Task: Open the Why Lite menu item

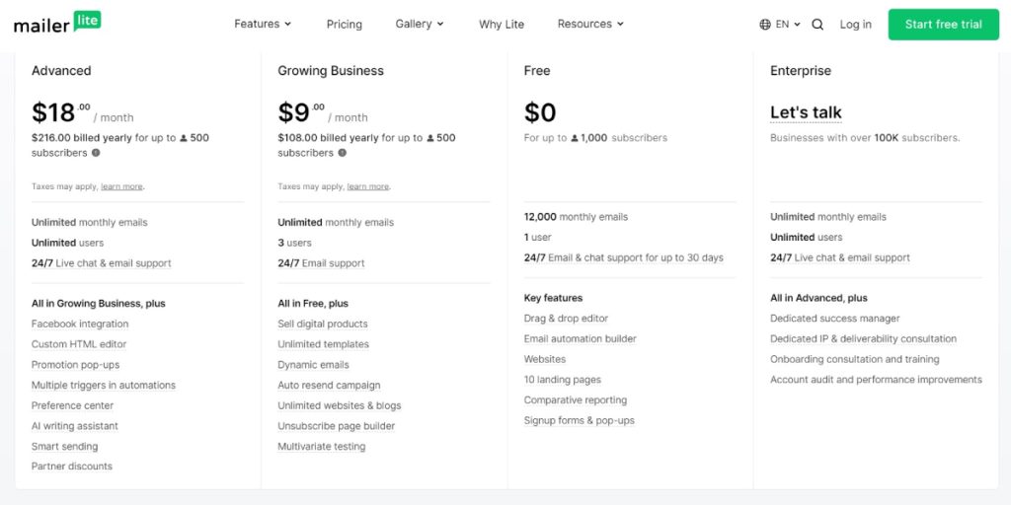Action: pyautogui.click(x=502, y=25)
